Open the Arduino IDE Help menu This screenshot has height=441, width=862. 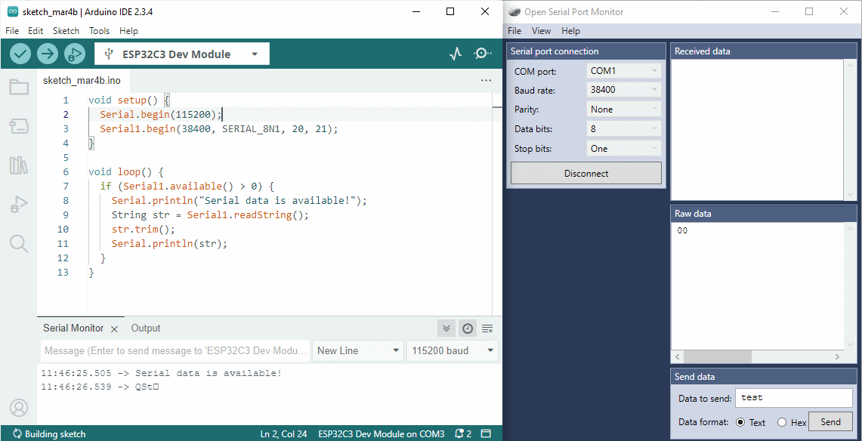128,31
